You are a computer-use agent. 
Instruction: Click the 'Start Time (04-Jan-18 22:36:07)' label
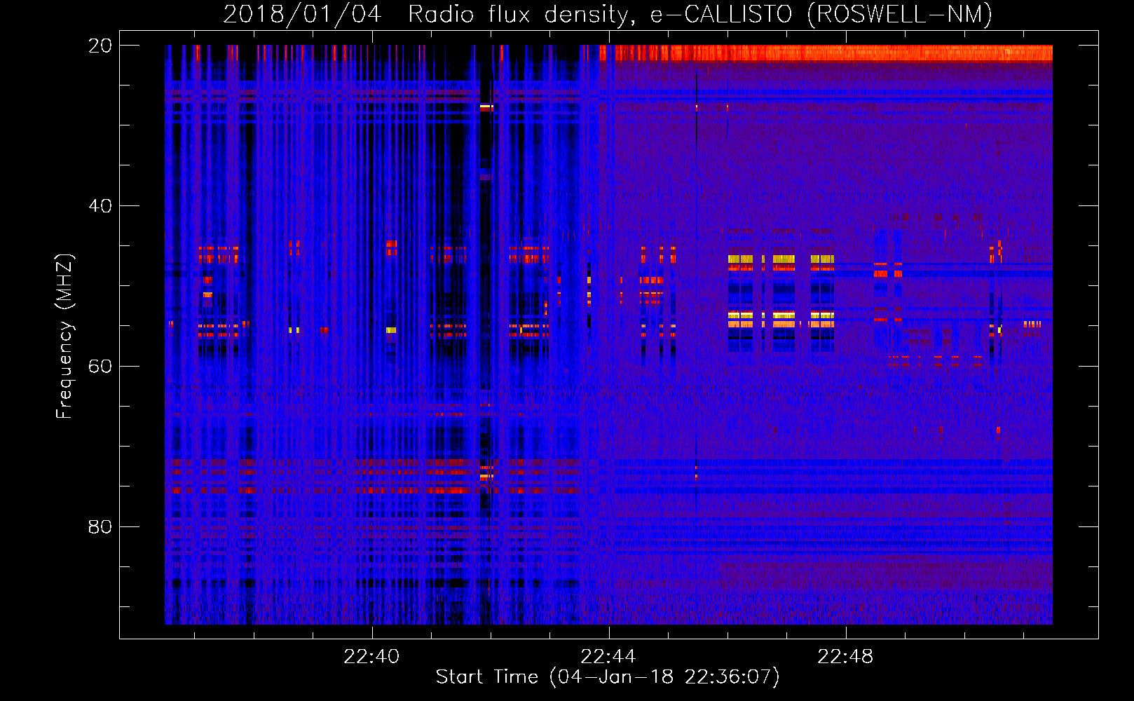click(x=608, y=677)
